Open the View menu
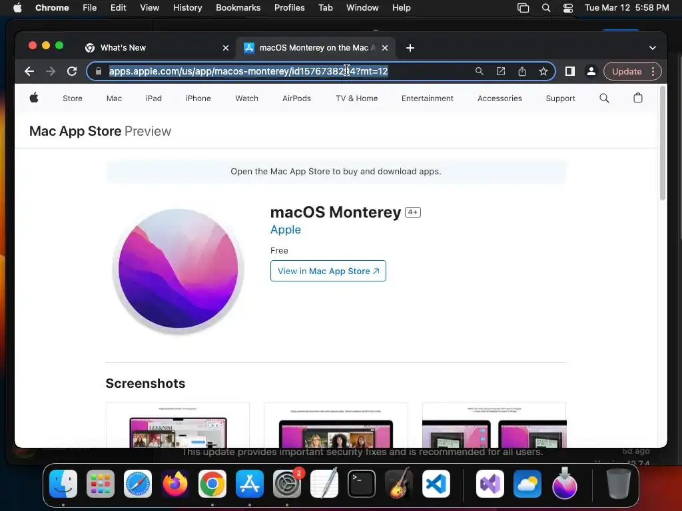The image size is (682, 511). [x=150, y=8]
